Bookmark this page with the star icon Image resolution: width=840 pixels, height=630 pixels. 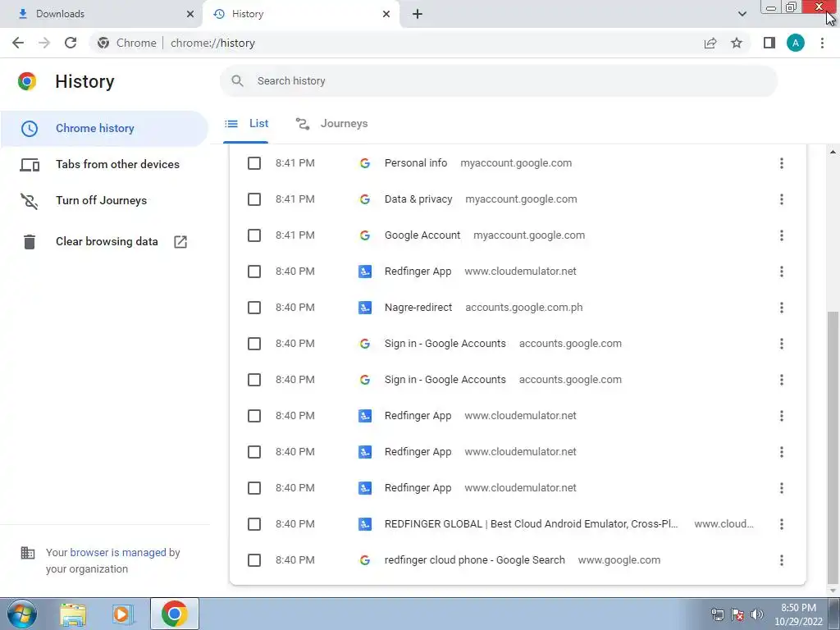(x=737, y=43)
